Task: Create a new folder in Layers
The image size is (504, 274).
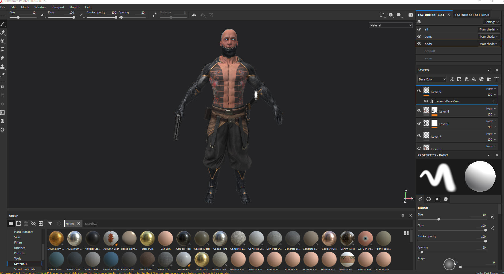Action: 489,79
